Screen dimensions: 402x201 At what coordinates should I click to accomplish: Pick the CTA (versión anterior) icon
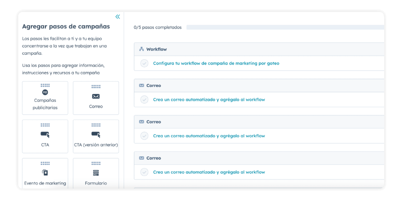[96, 134]
